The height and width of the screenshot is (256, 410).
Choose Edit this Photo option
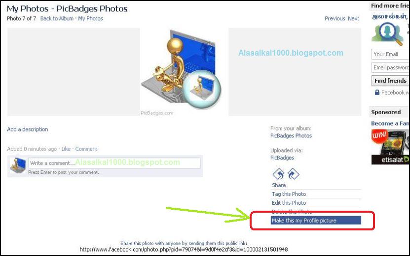click(x=289, y=203)
